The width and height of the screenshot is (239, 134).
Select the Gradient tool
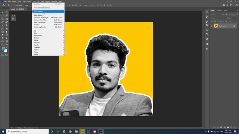coord(3,32)
